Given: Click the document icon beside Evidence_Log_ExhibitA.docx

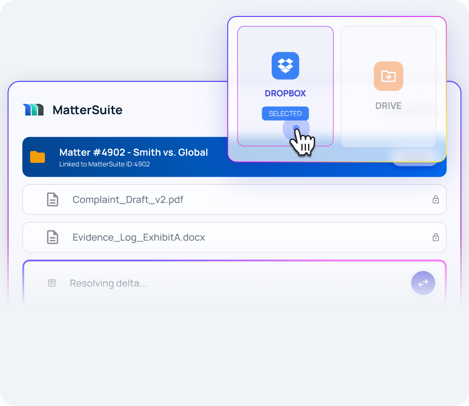Looking at the screenshot, I should click(53, 237).
